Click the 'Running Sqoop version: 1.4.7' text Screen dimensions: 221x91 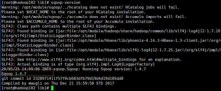pyautogui.click(x=114, y=69)
